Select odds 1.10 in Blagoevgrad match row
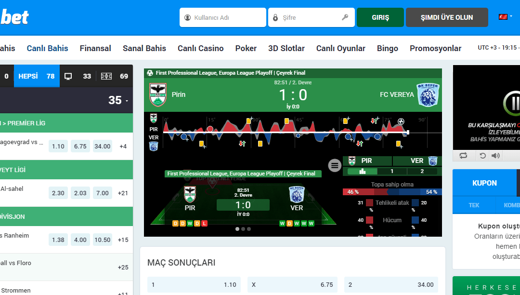The width and height of the screenshot is (520, 295). 58,147
